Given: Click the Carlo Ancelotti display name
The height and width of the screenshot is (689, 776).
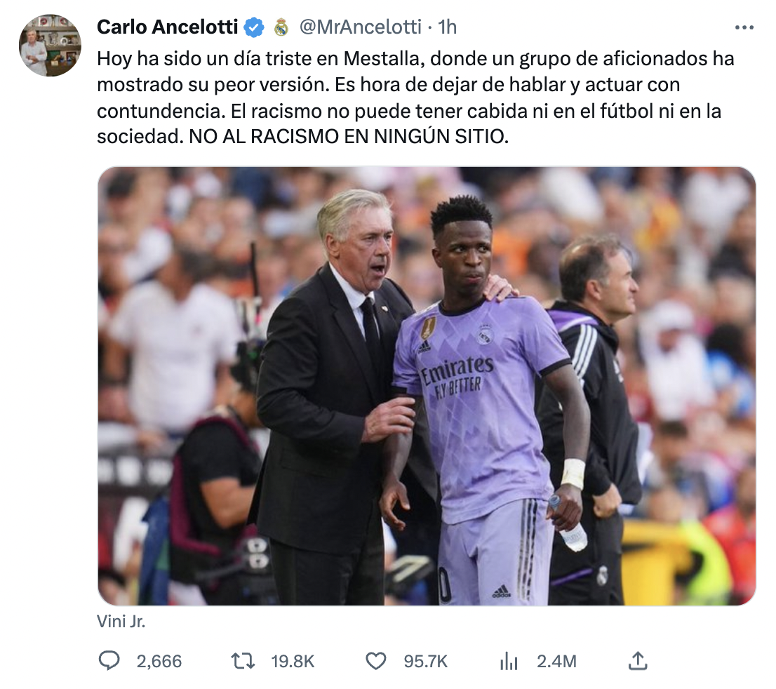Looking at the screenshot, I should 167,27.
